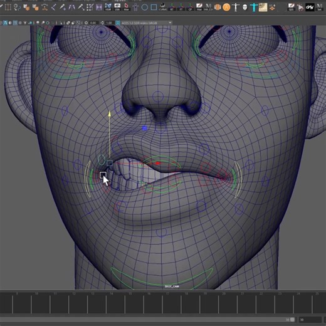This screenshot has width=326, height=326.
Task: Select the green chin curve control
Action: pyautogui.click(x=162, y=278)
